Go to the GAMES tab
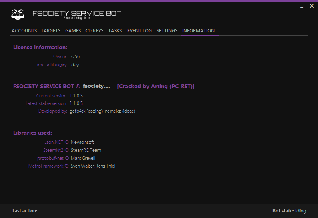Image resolution: width=318 pixels, height=218 pixels. pyautogui.click(x=73, y=31)
